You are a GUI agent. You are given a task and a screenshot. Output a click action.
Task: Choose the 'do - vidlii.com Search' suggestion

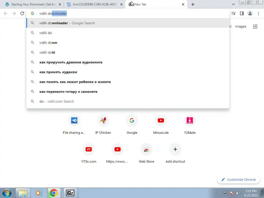tap(128, 101)
